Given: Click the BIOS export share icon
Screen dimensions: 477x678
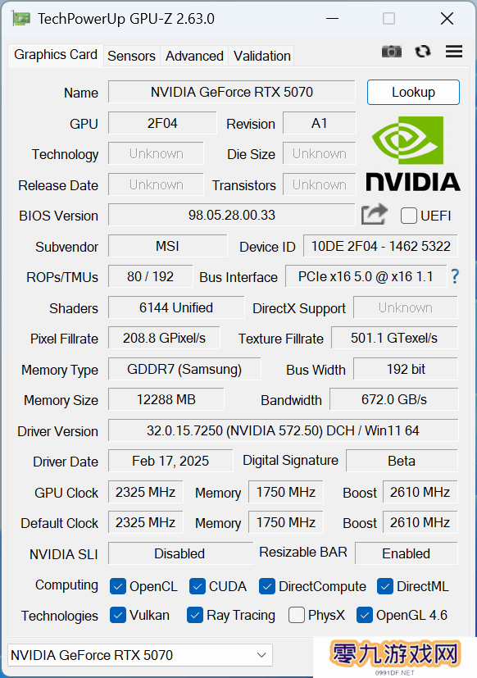Looking at the screenshot, I should 375,215.
